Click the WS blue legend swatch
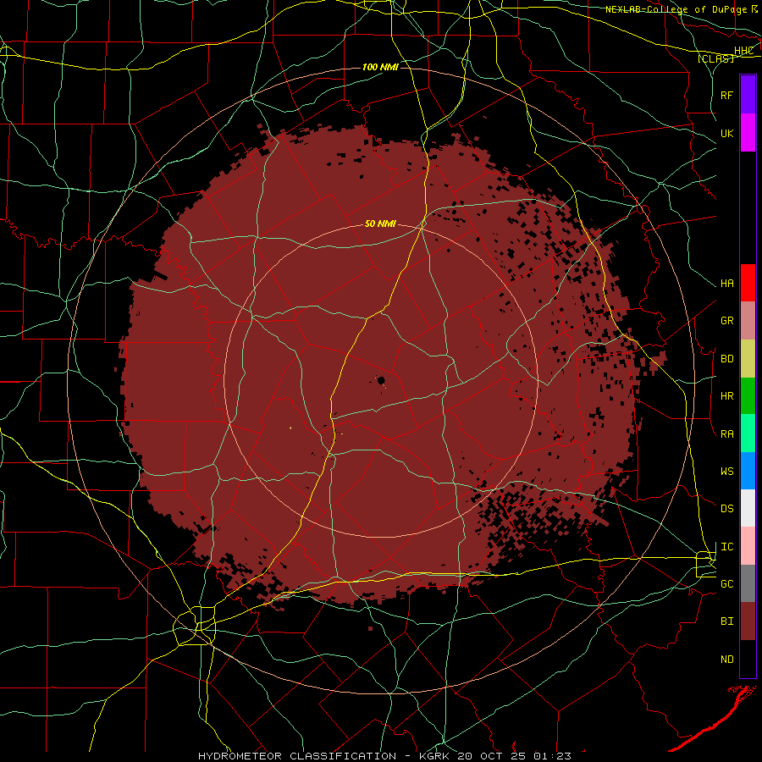 748,471
